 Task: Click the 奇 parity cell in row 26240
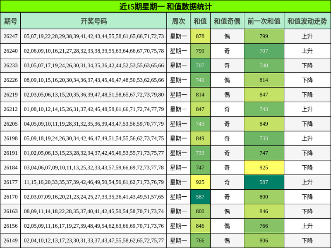[227, 51]
